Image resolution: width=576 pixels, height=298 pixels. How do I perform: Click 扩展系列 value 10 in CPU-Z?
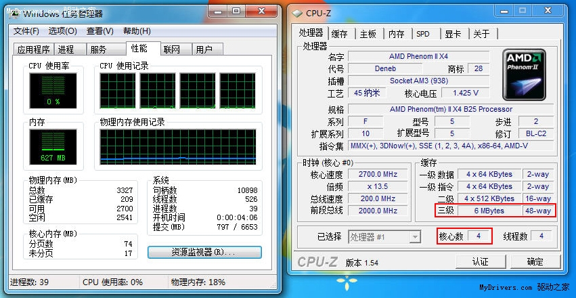click(365, 133)
